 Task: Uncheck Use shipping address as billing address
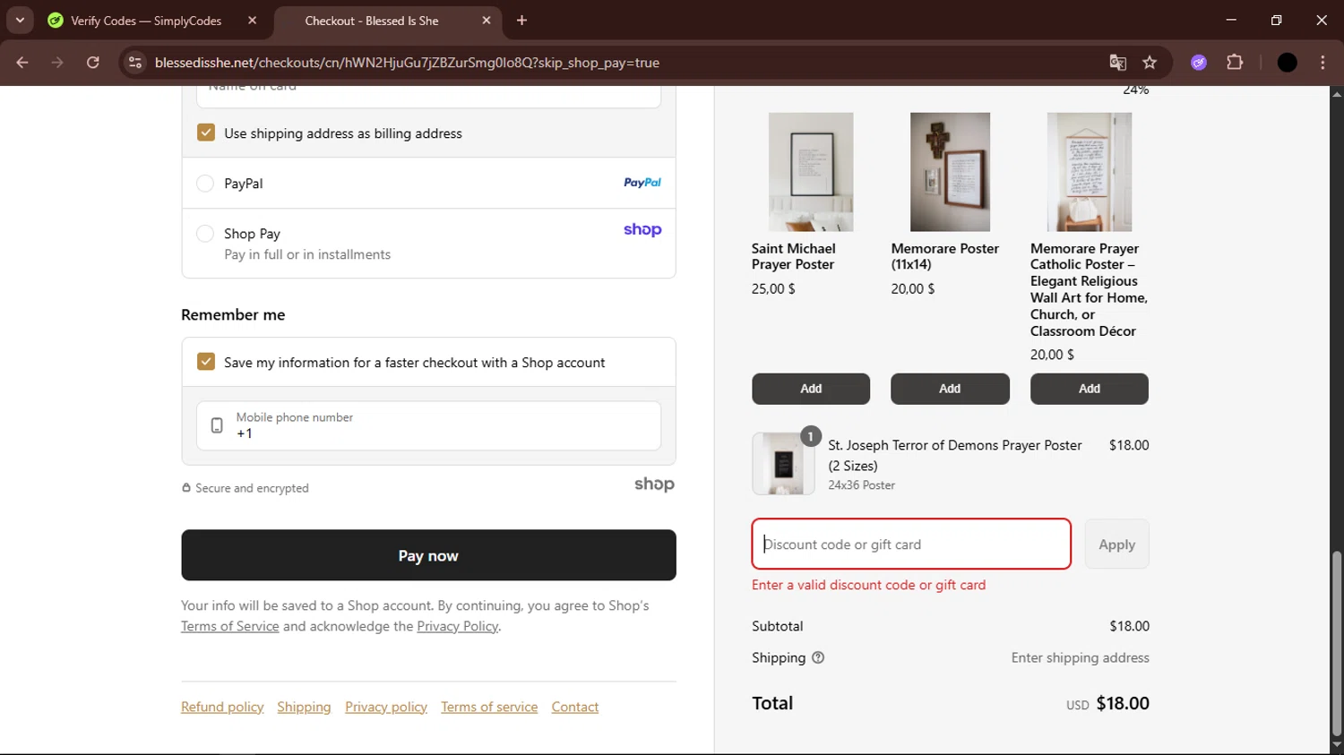(206, 133)
